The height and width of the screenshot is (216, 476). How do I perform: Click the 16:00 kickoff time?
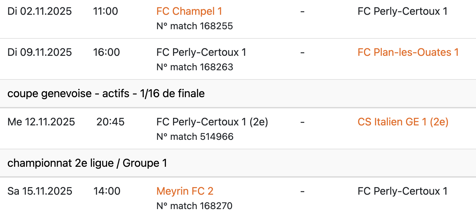tap(106, 52)
